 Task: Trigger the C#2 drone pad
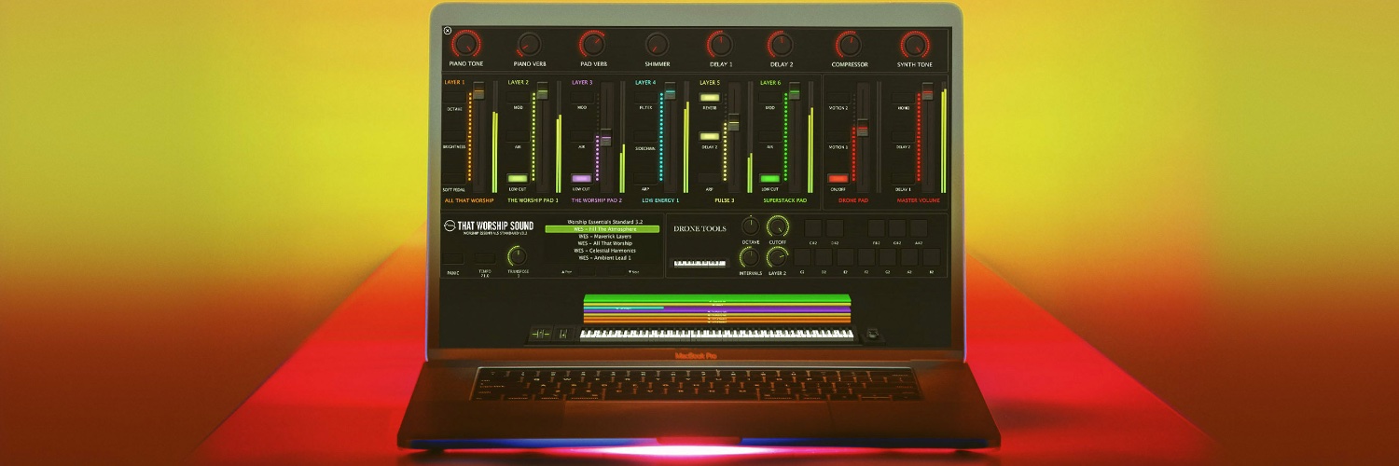coord(813,227)
